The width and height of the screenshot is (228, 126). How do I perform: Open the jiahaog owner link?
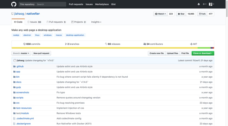19,14
